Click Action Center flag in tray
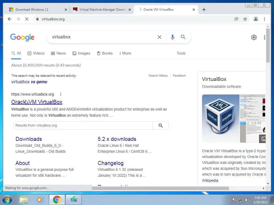Screen dimensions: 274x205 (x=234, y=200)
